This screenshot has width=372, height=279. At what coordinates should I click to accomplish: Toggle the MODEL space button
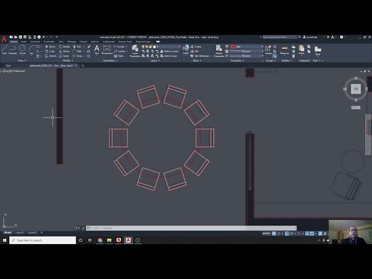click(x=266, y=234)
